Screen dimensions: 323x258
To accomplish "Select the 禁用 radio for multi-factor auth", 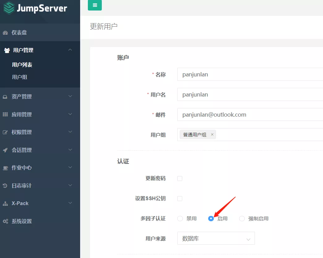I will tap(180, 219).
